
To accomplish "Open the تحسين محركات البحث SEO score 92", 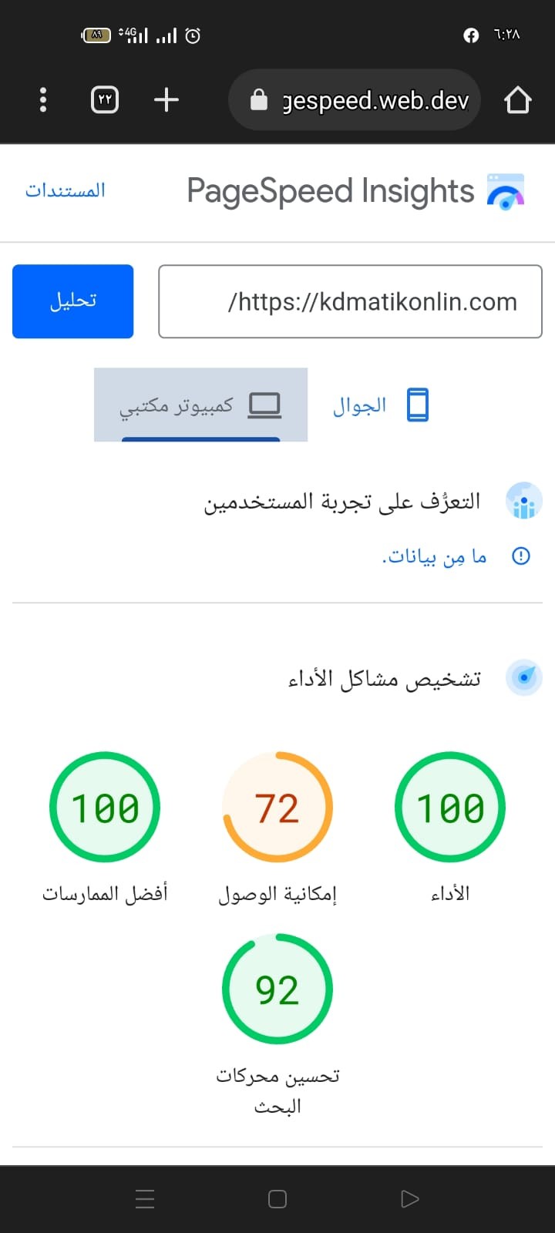I will 277,989.
